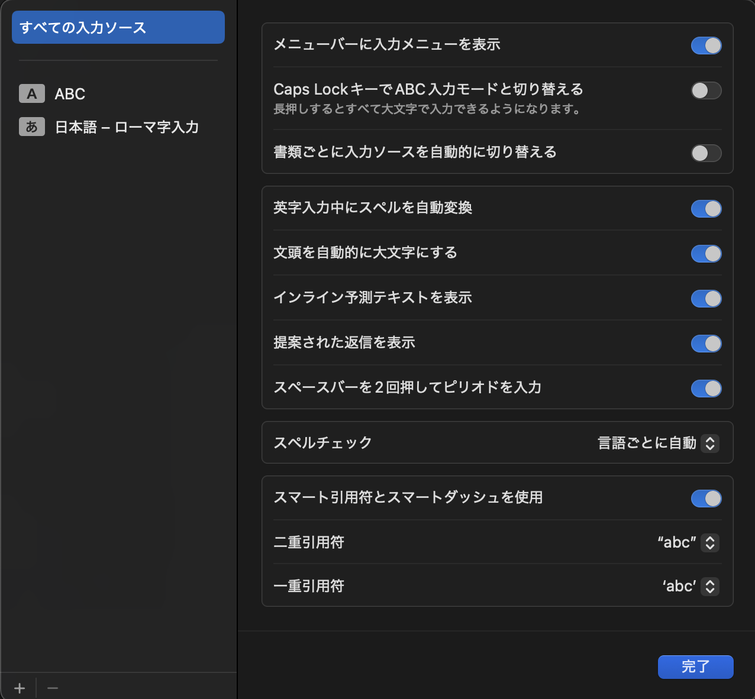Select 日本語 – ローマ字入力 from the list
The image size is (755, 699).
[x=127, y=127]
